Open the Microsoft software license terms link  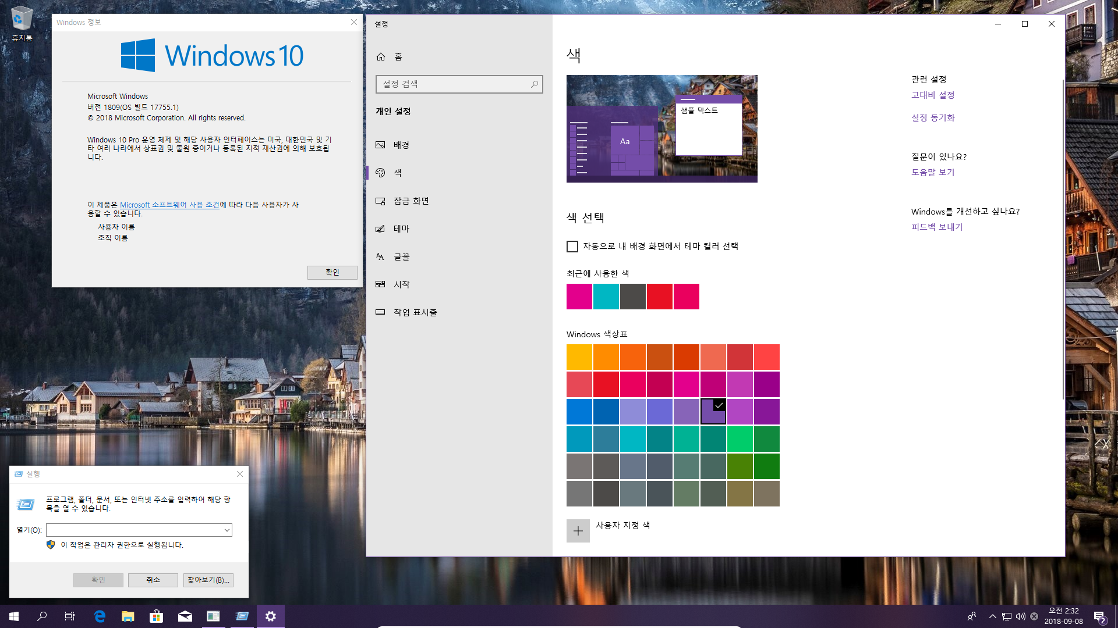tap(169, 205)
